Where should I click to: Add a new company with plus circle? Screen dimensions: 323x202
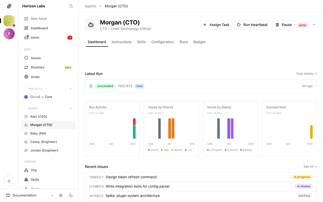pyautogui.click(x=9, y=181)
